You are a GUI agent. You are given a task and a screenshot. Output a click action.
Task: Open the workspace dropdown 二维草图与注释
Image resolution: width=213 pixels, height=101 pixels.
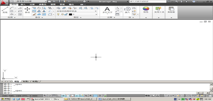coord(28,2)
